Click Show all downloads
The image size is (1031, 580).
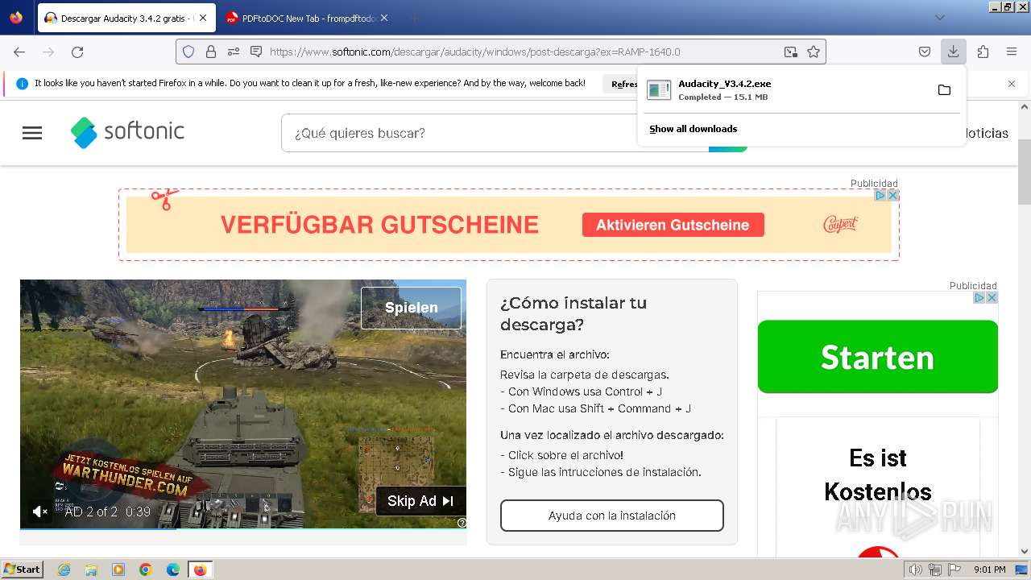click(x=694, y=129)
